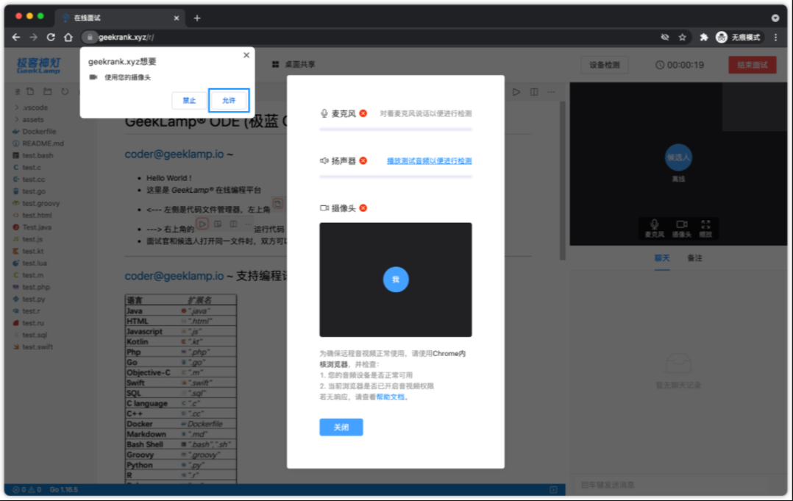Open test.html file
Viewport: 793px width, 501px height.
pyautogui.click(x=37, y=215)
